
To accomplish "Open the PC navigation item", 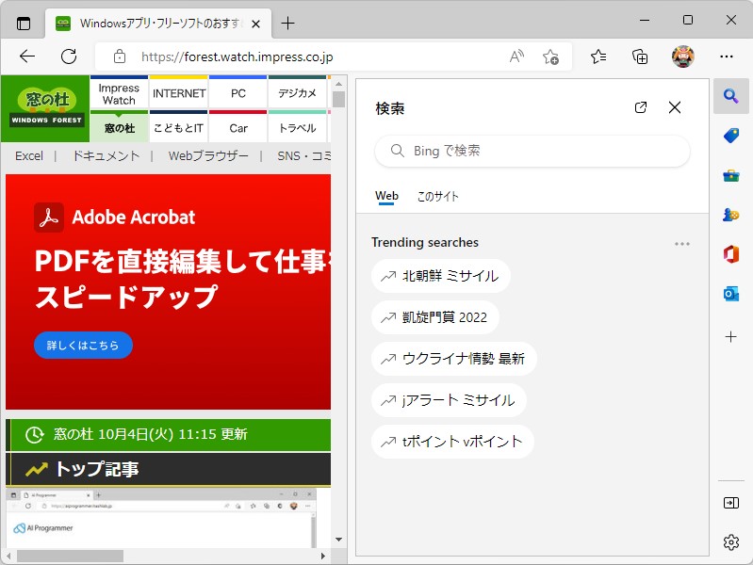I will click(238, 93).
